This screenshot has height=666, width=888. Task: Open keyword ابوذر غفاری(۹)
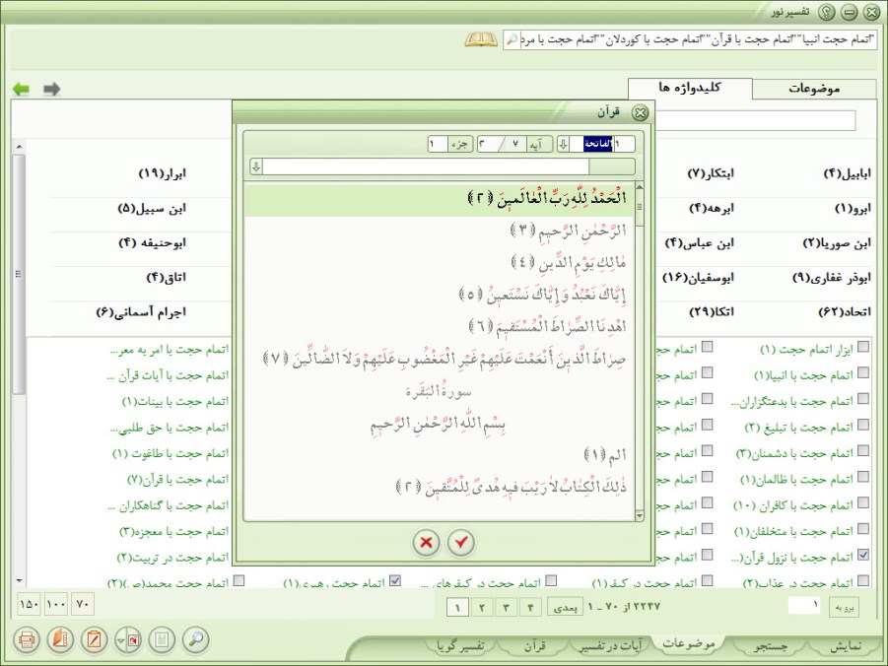click(832, 278)
